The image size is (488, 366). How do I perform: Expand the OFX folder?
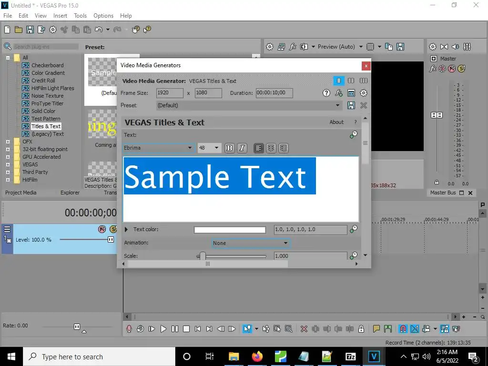8,142
